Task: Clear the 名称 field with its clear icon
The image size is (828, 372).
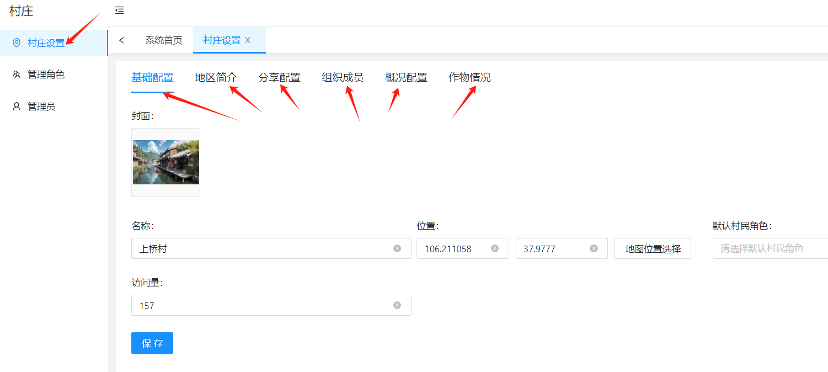Action: 397,248
